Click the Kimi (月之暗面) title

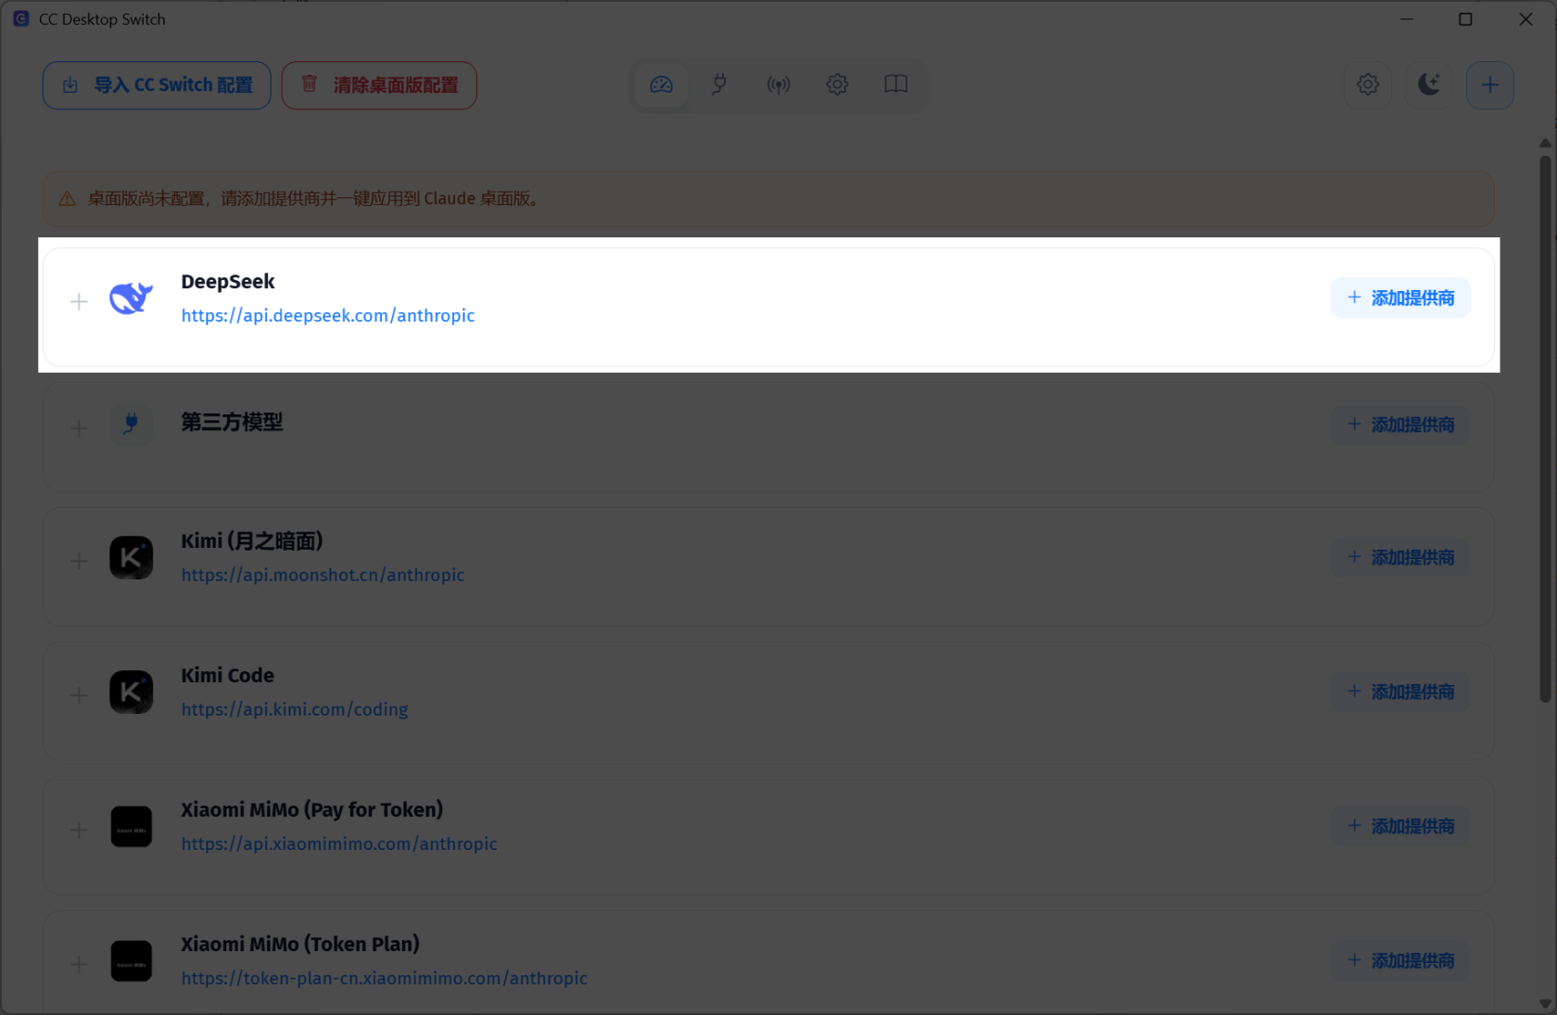click(252, 540)
